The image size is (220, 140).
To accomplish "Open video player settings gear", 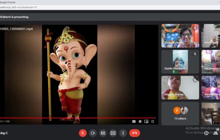I will pyautogui.click(x=140, y=121).
